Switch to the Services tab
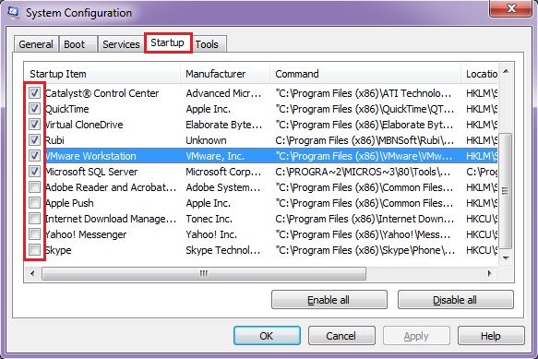The image size is (538, 359). pos(121,44)
